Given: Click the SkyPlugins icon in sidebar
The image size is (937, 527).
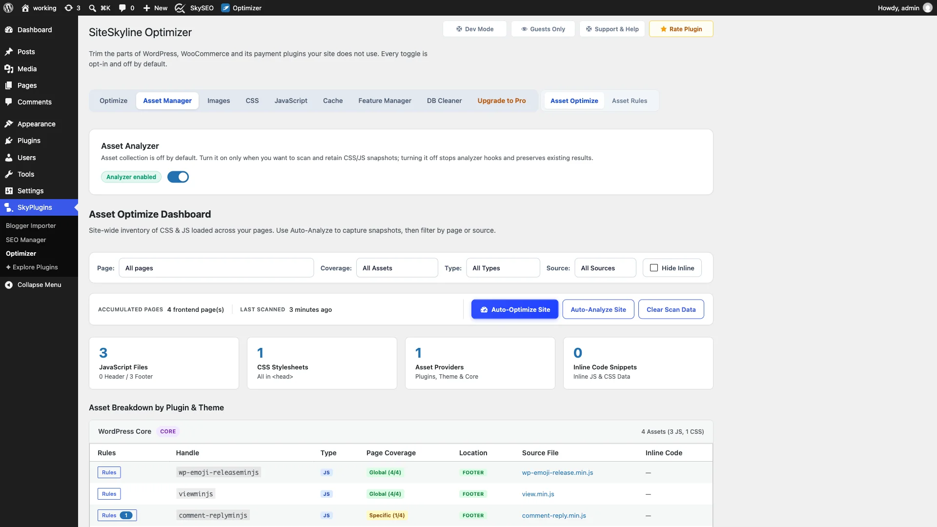Looking at the screenshot, I should (9, 207).
